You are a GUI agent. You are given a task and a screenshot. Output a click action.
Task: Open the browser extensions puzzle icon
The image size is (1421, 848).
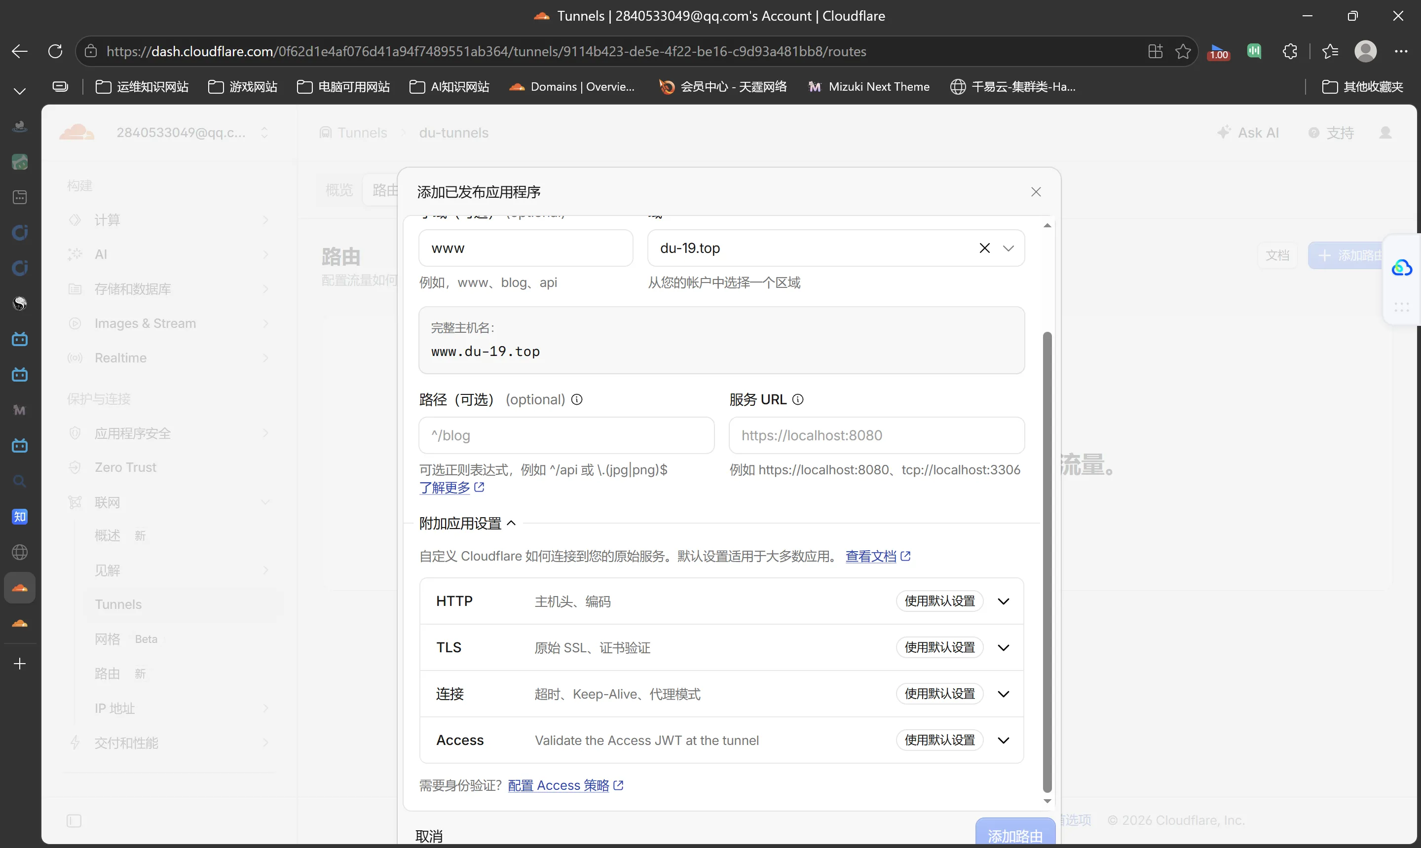coord(1289,51)
